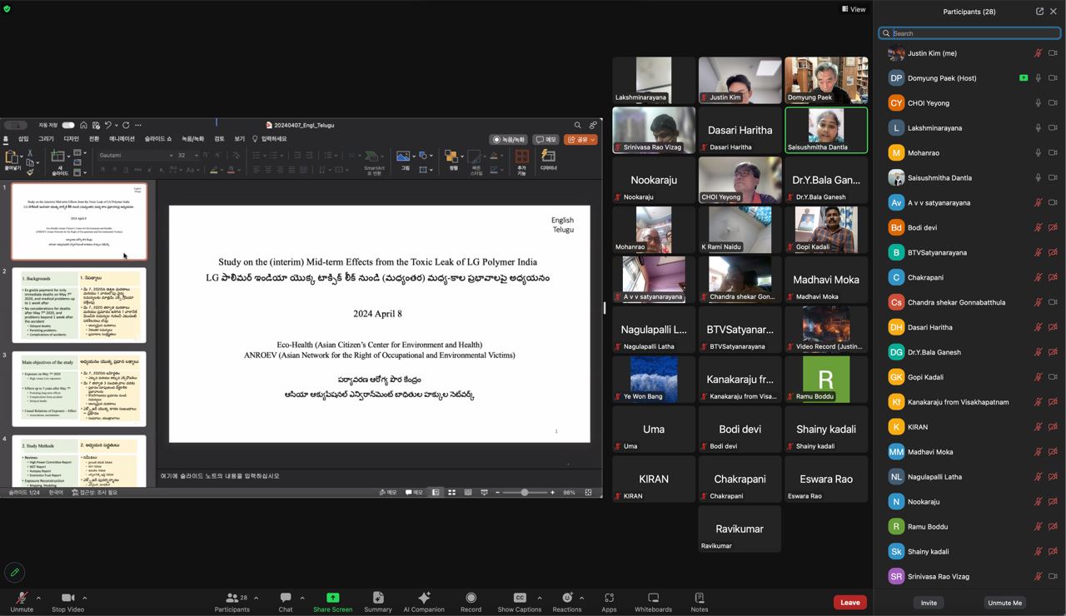Toggle PowerPoint AutoSave switch

click(x=67, y=125)
